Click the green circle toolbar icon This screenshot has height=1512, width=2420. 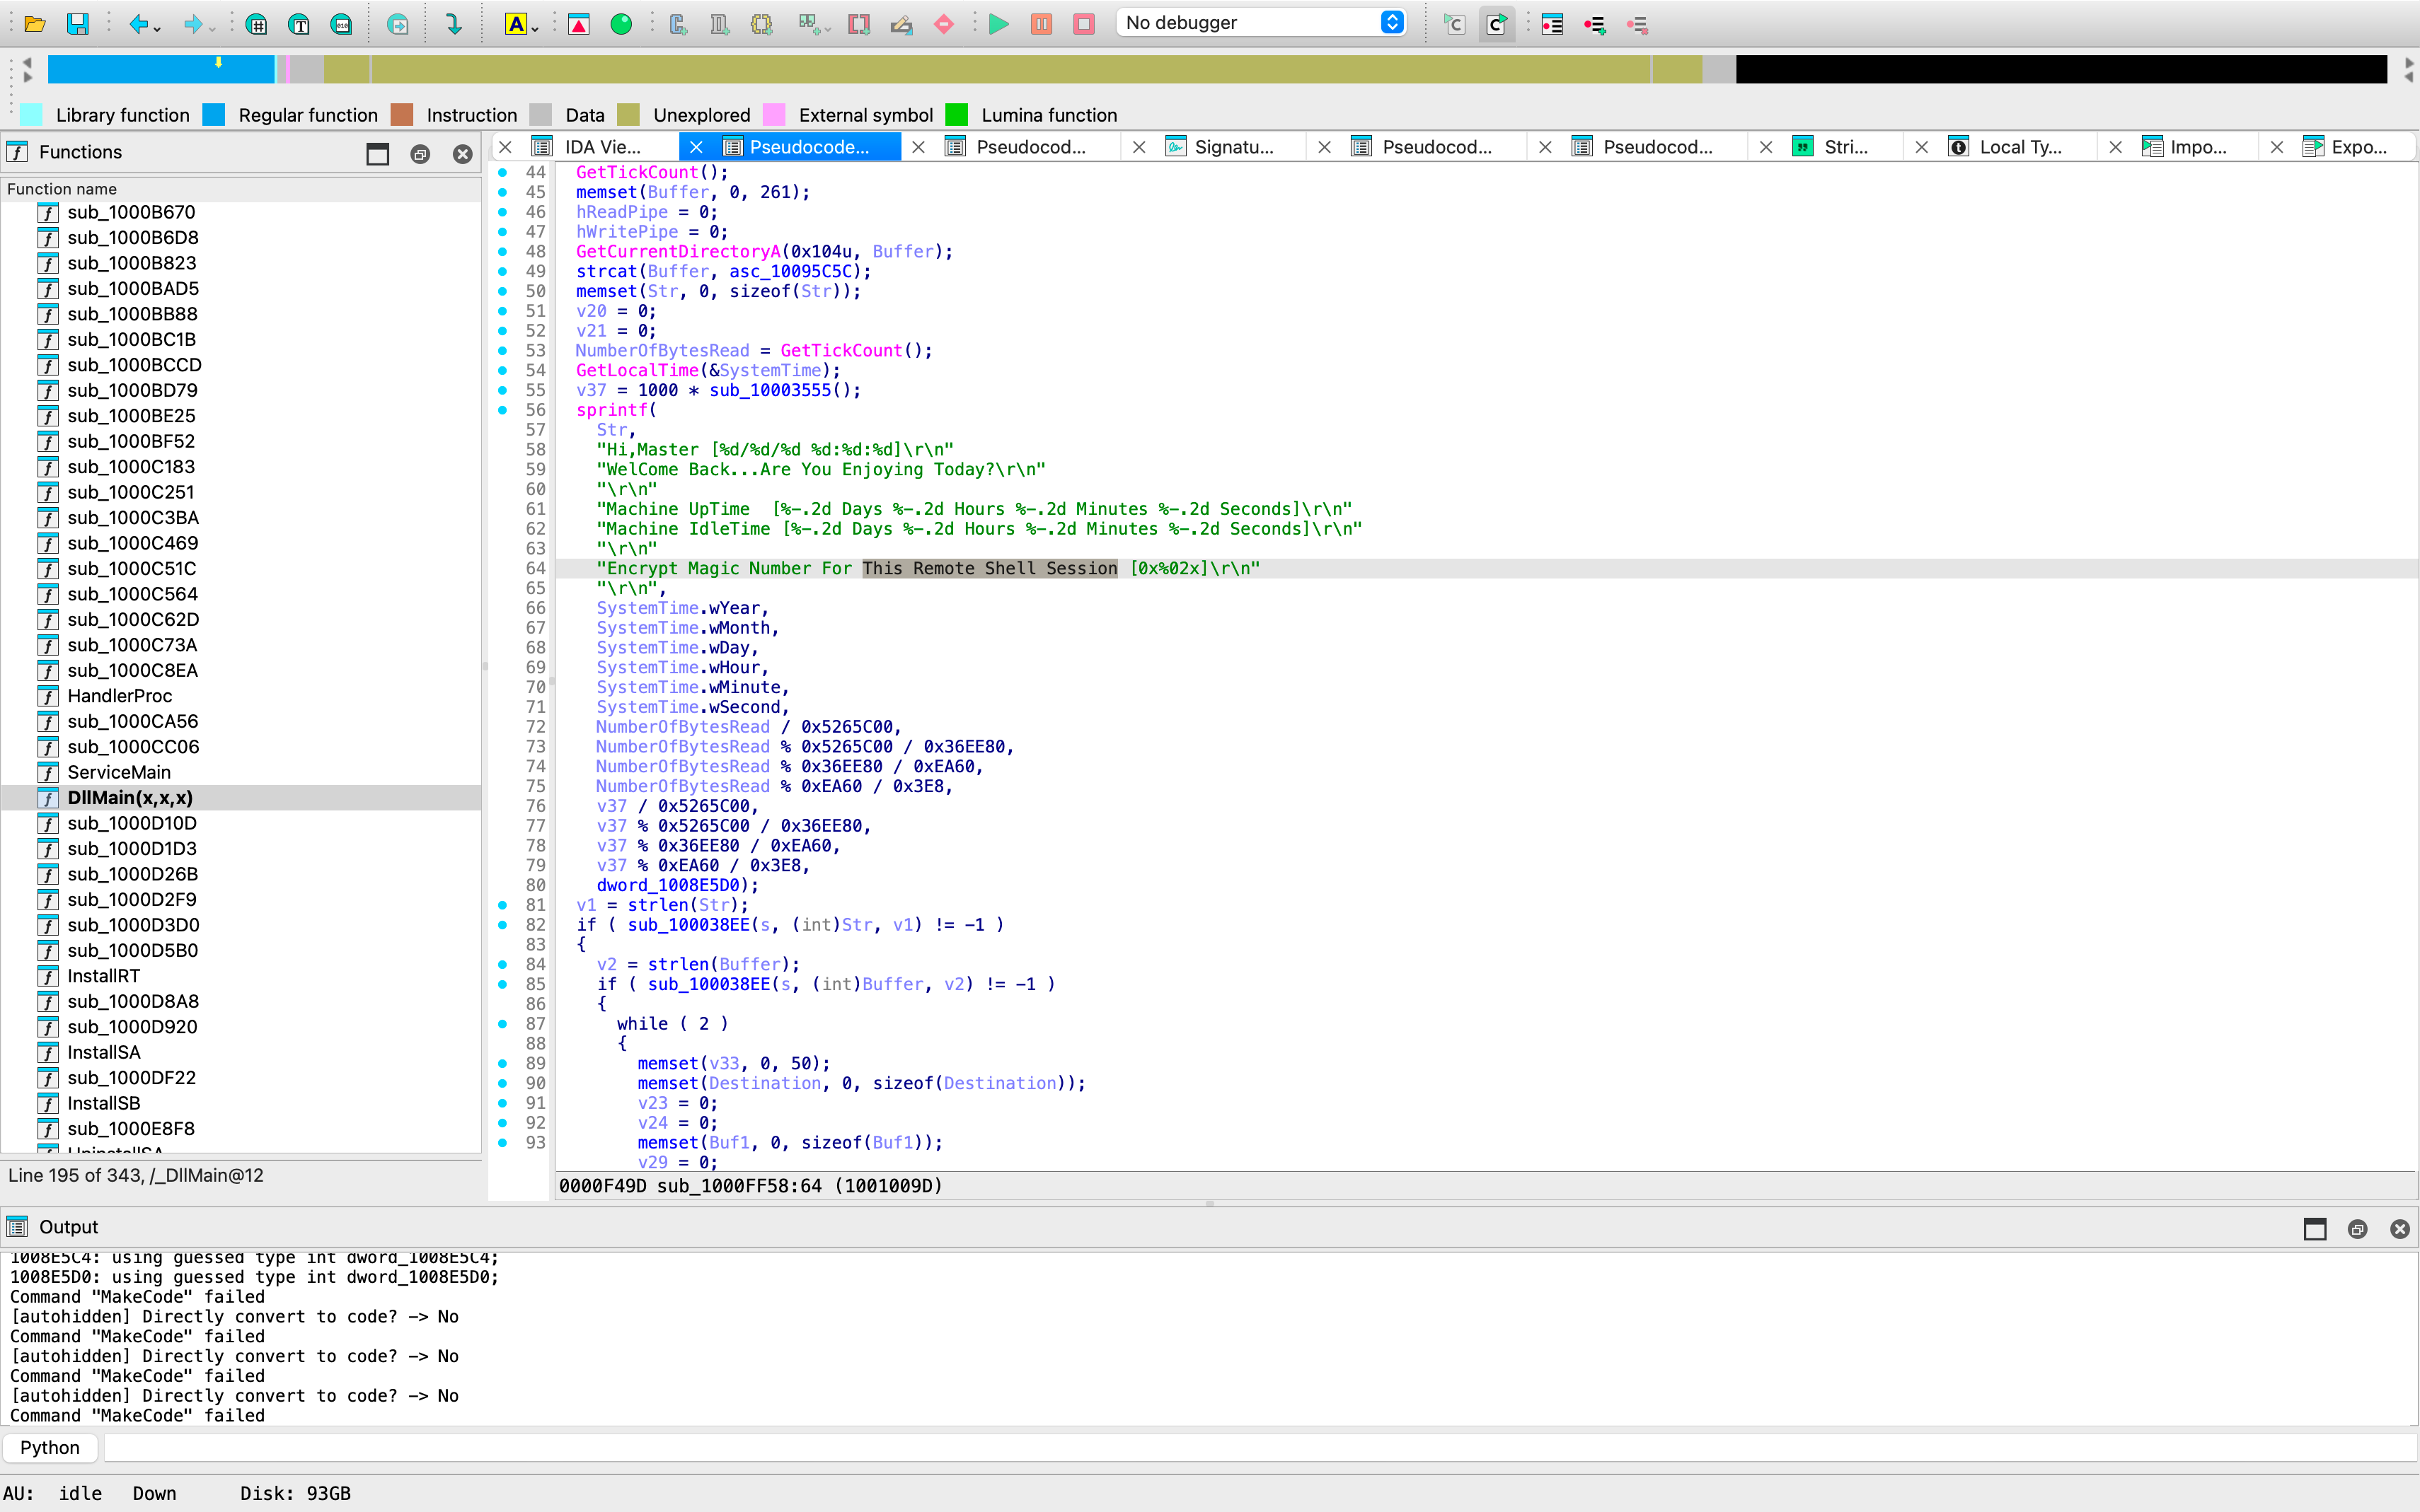click(x=621, y=24)
